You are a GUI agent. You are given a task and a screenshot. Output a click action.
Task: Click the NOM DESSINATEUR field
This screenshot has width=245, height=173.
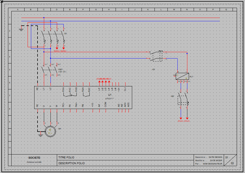click(212, 164)
